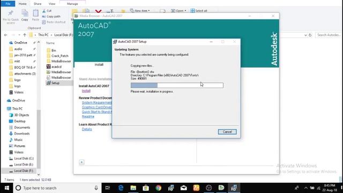Click the taskbar clock and date
Screen dimensions: 343x193
click(330, 188)
